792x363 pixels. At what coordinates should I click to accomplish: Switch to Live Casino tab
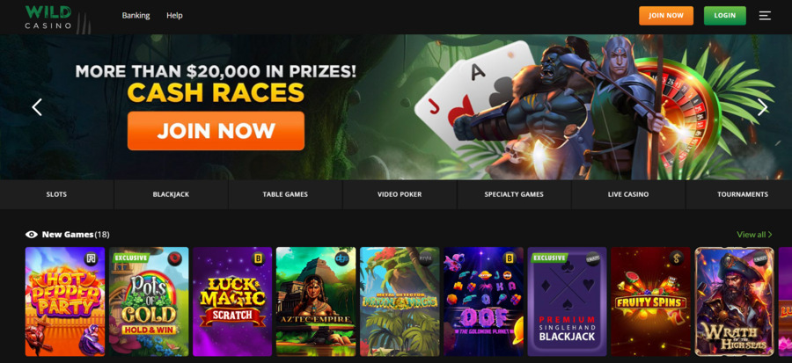(627, 194)
